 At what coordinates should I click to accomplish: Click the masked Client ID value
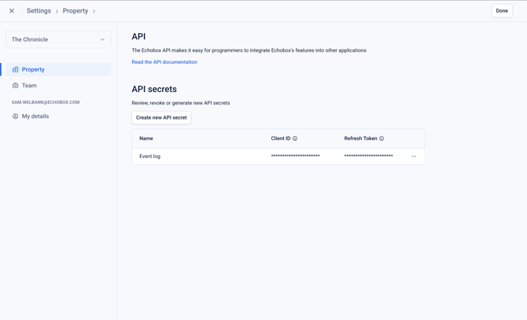(296, 156)
